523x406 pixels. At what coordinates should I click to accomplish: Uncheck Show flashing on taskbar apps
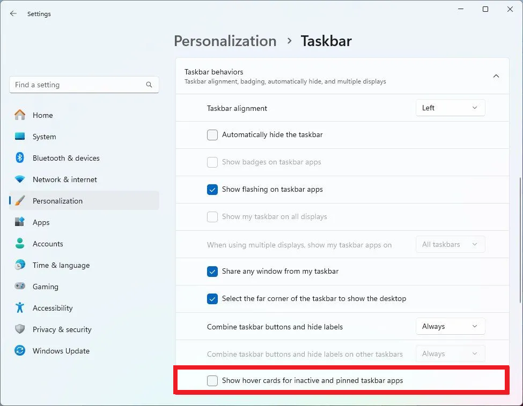[x=212, y=190]
